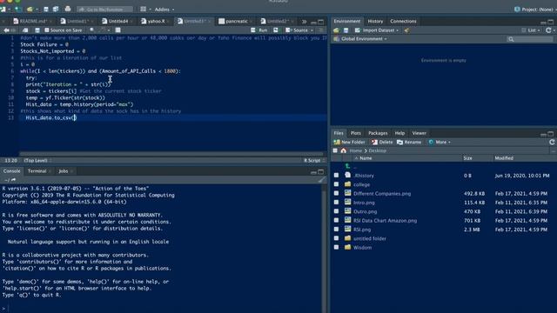Viewport: 557px width, 313px height.
Task: Click the Run button
Action: point(259,30)
